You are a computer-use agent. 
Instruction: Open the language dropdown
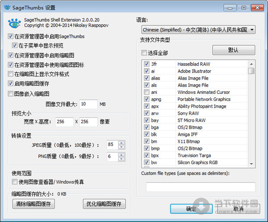pos(198,30)
